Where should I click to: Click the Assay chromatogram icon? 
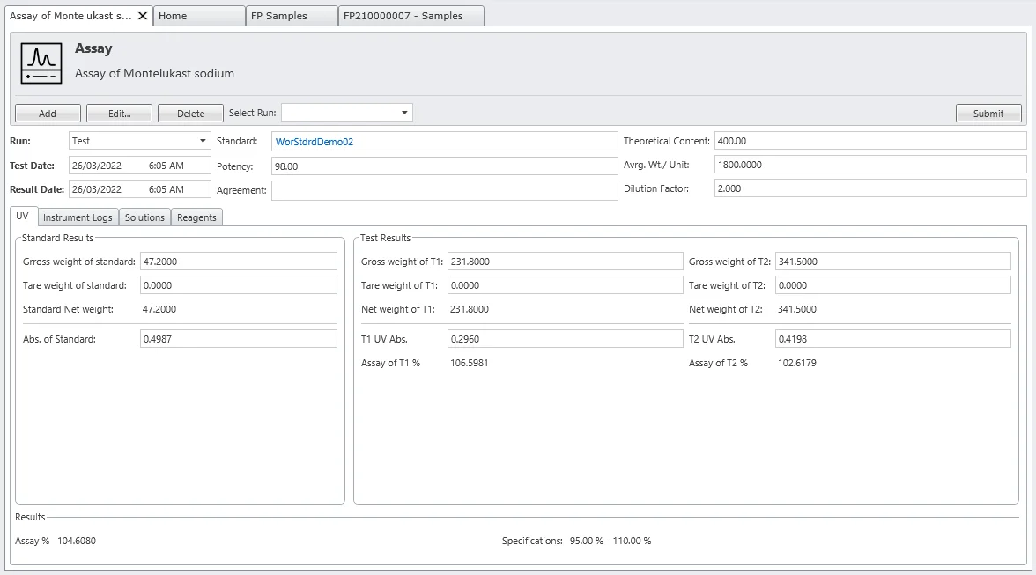41,64
